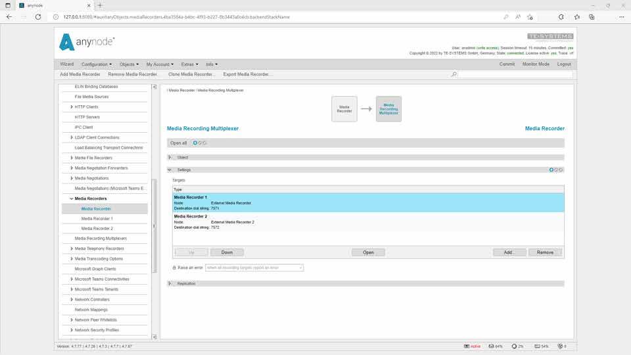Expand the Replication section
This screenshot has width=631, height=355.
click(x=170, y=283)
